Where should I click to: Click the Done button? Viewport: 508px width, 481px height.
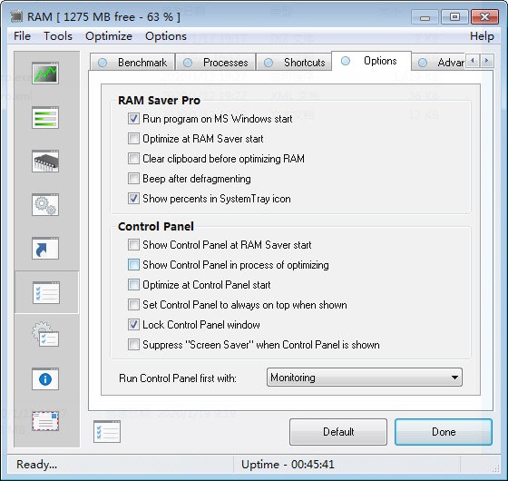(x=444, y=432)
